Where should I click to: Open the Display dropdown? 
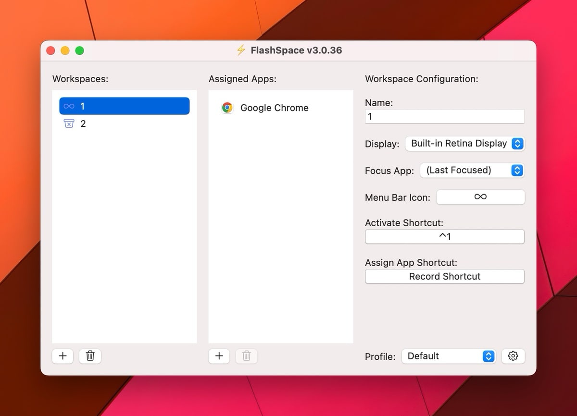[x=464, y=144]
